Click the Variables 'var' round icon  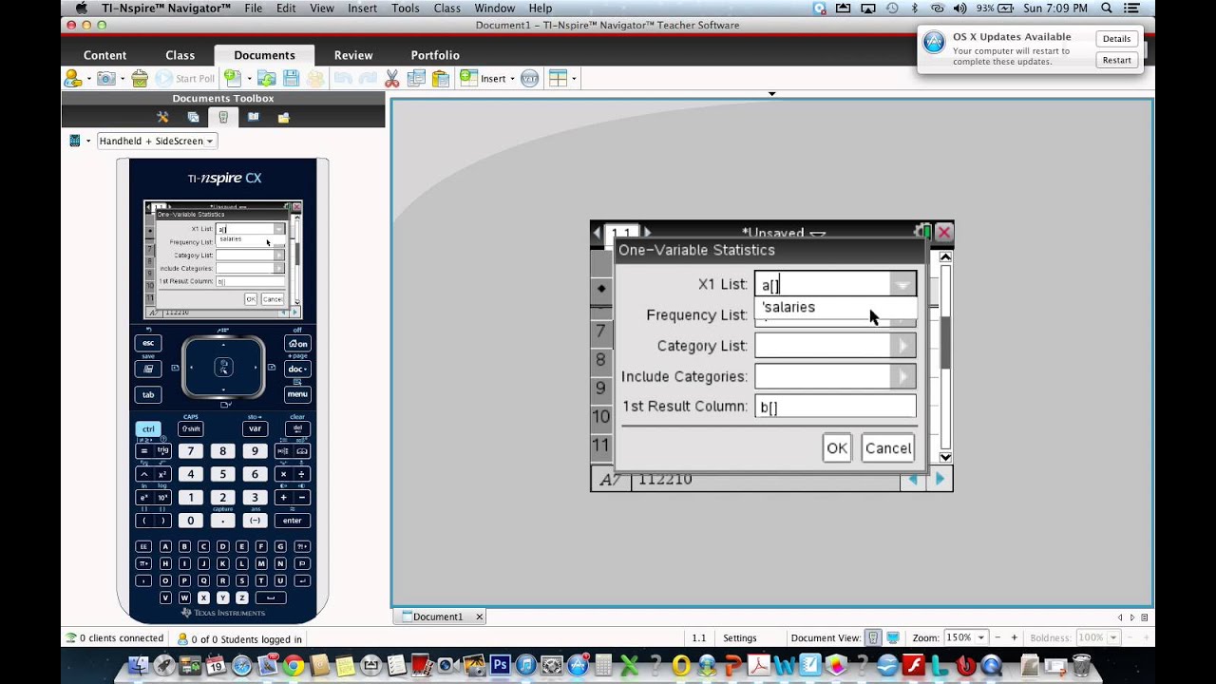pos(530,79)
